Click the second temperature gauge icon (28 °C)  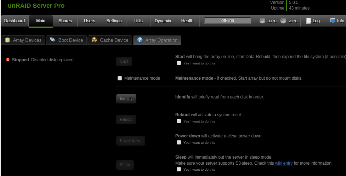pos(283,21)
